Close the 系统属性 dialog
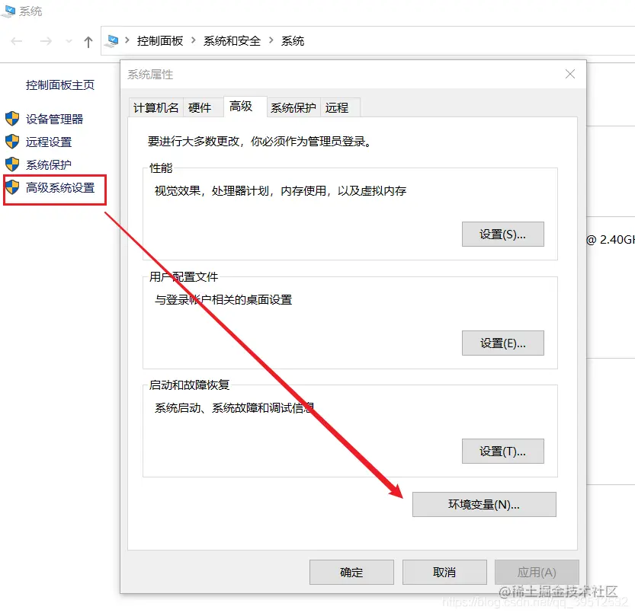Image resolution: width=635 pixels, height=616 pixels. [x=570, y=74]
